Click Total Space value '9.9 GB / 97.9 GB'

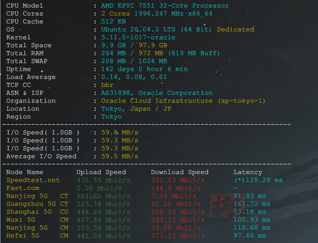click(134, 45)
